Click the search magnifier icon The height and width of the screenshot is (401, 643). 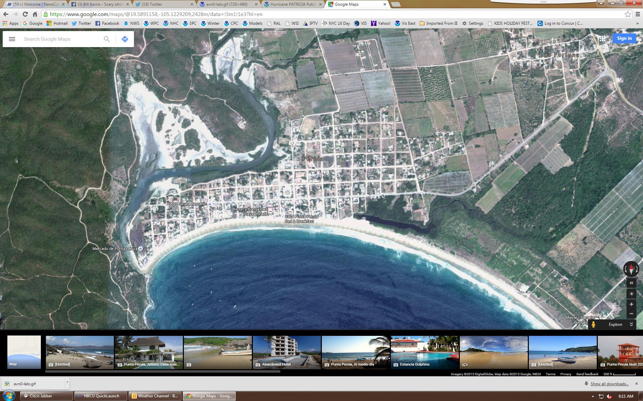click(106, 39)
